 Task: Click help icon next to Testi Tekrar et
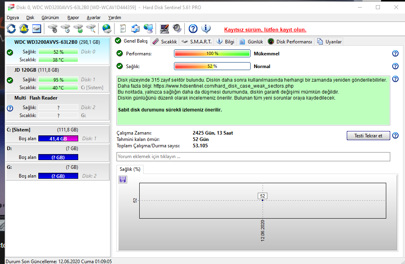point(395,135)
